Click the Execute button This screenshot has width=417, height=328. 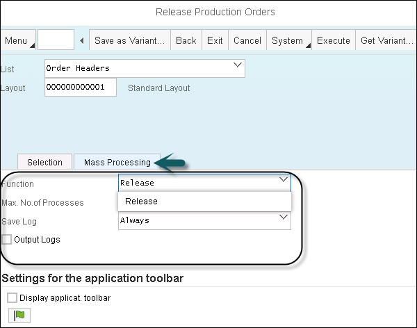point(334,40)
